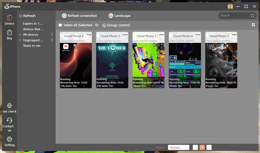
Task: Open the Device section in sidebar
Action: [x=10, y=20]
